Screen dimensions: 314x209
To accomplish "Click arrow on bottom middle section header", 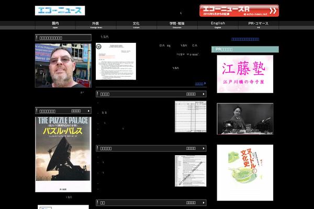I will pyautogui.click(x=204, y=203).
